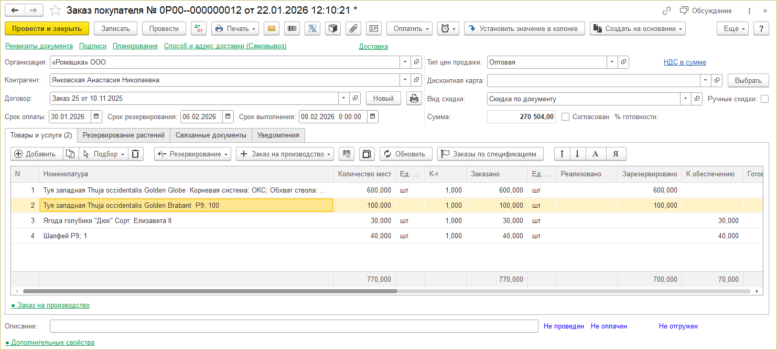777x350 pixels.
Task: Click the table's horizontal scrollbar
Action: coord(210,291)
